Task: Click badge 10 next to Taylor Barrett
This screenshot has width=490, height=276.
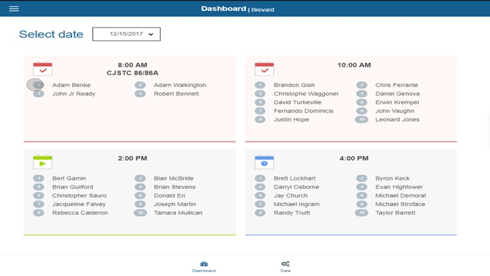Action: (361, 213)
